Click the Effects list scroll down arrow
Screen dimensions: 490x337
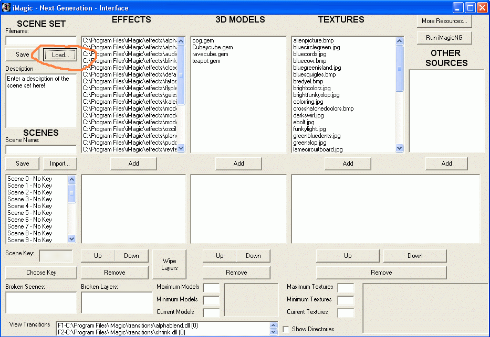pyautogui.click(x=181, y=148)
